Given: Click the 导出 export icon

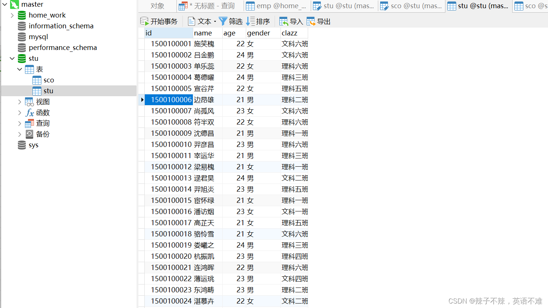Looking at the screenshot, I should tap(311, 22).
